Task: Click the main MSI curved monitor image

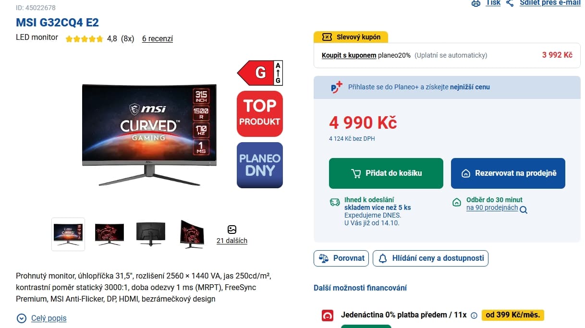Action: coord(149,134)
